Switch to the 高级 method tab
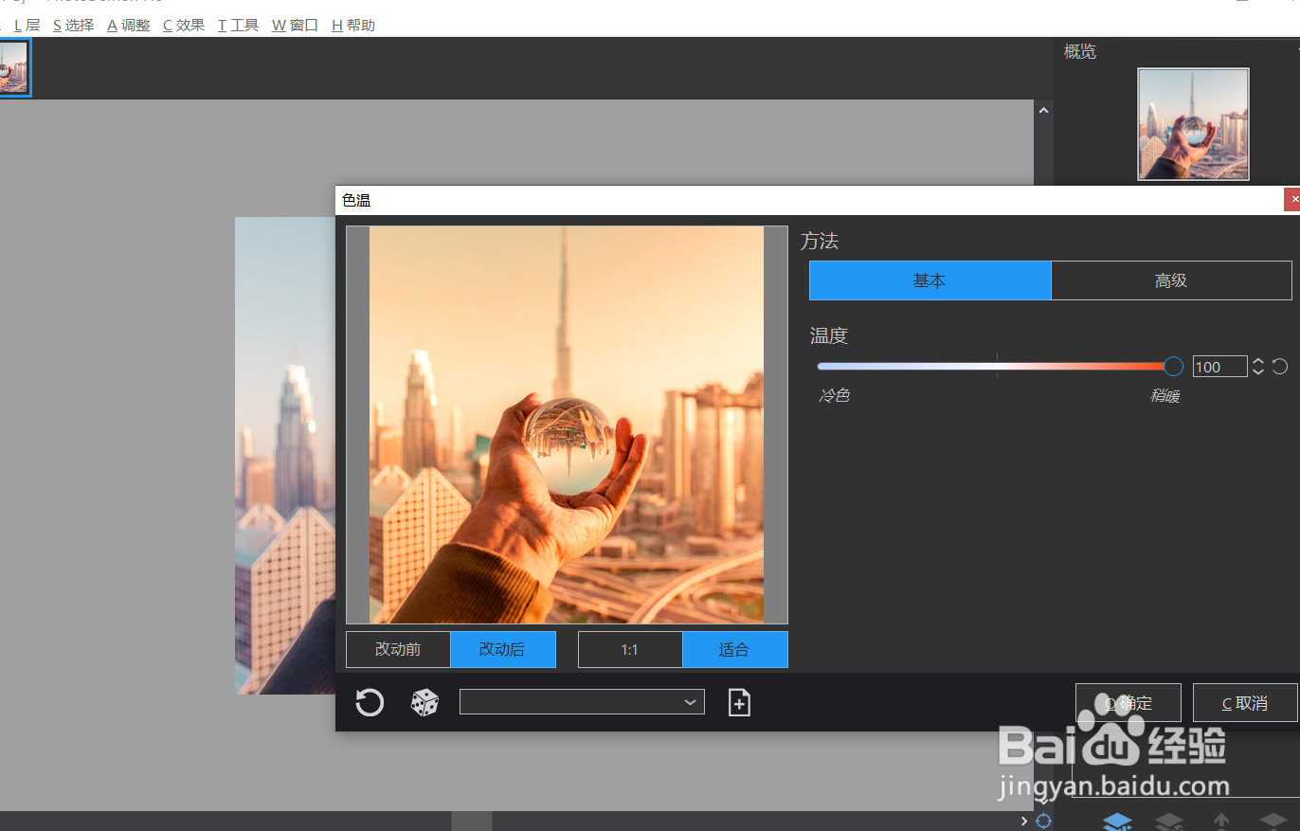Viewport: 1300px width, 831px height. click(x=1171, y=280)
